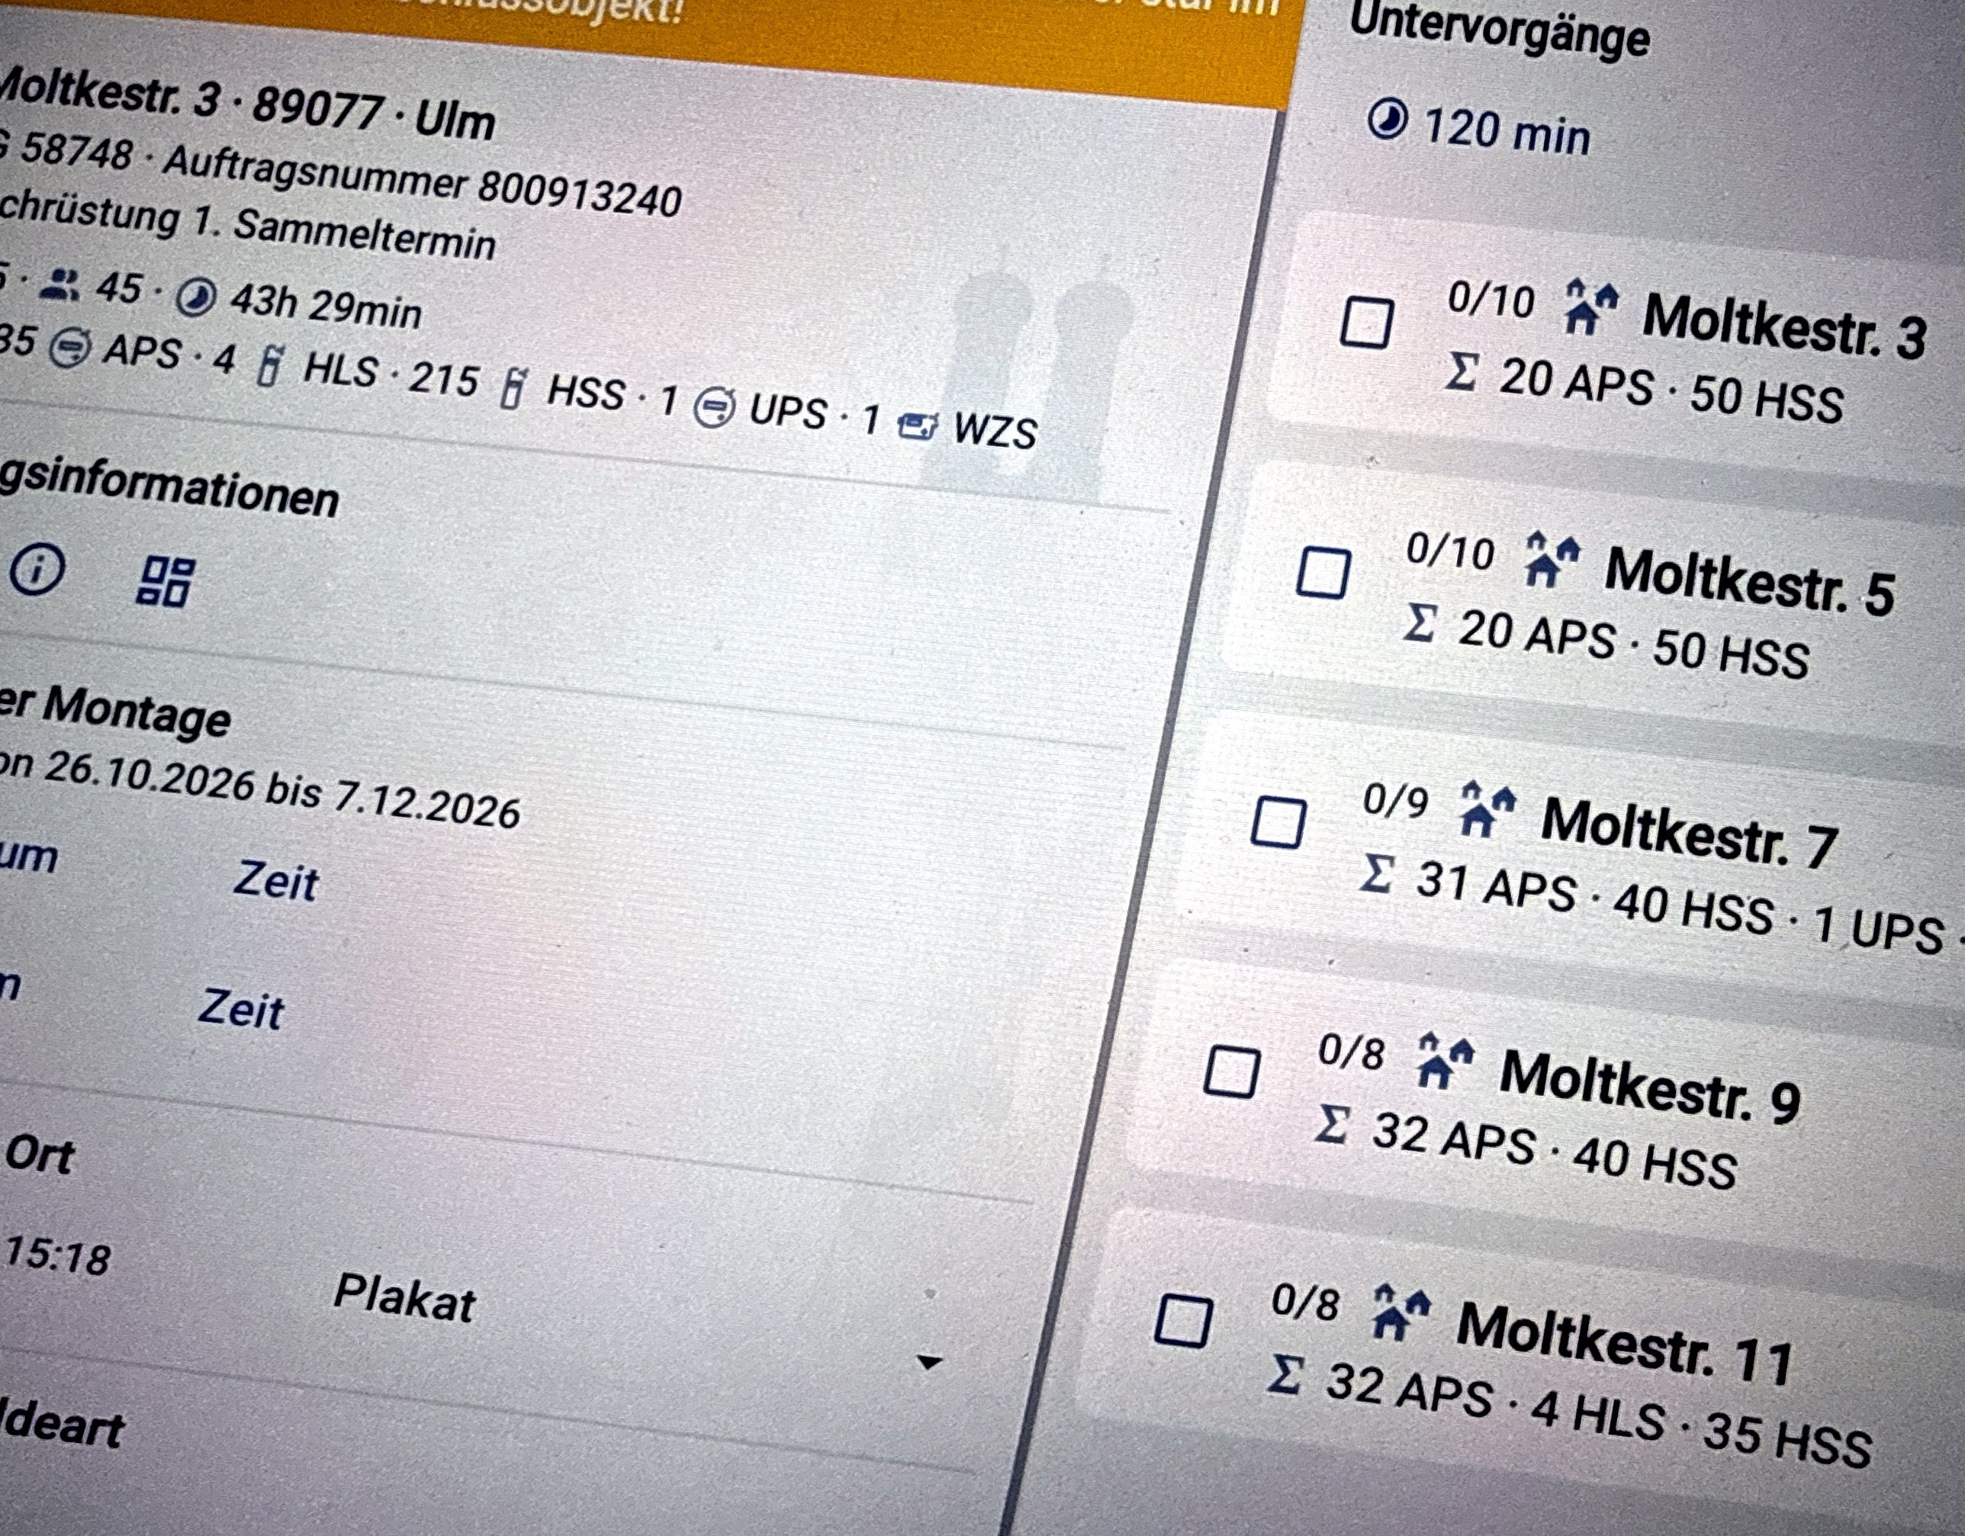The width and height of the screenshot is (1965, 1536).
Task: Click the round UPS device icon
Action: click(715, 406)
